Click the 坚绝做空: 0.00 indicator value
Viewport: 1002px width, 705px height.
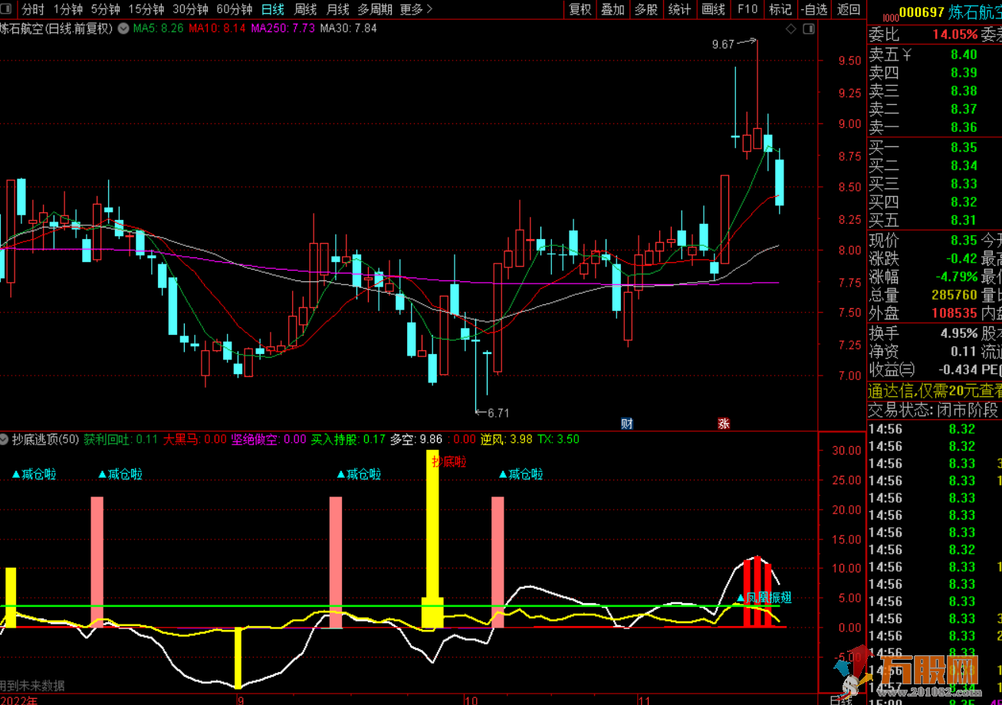[269, 440]
